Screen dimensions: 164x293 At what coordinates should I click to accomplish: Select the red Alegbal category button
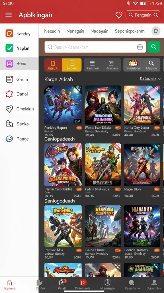click(53, 65)
